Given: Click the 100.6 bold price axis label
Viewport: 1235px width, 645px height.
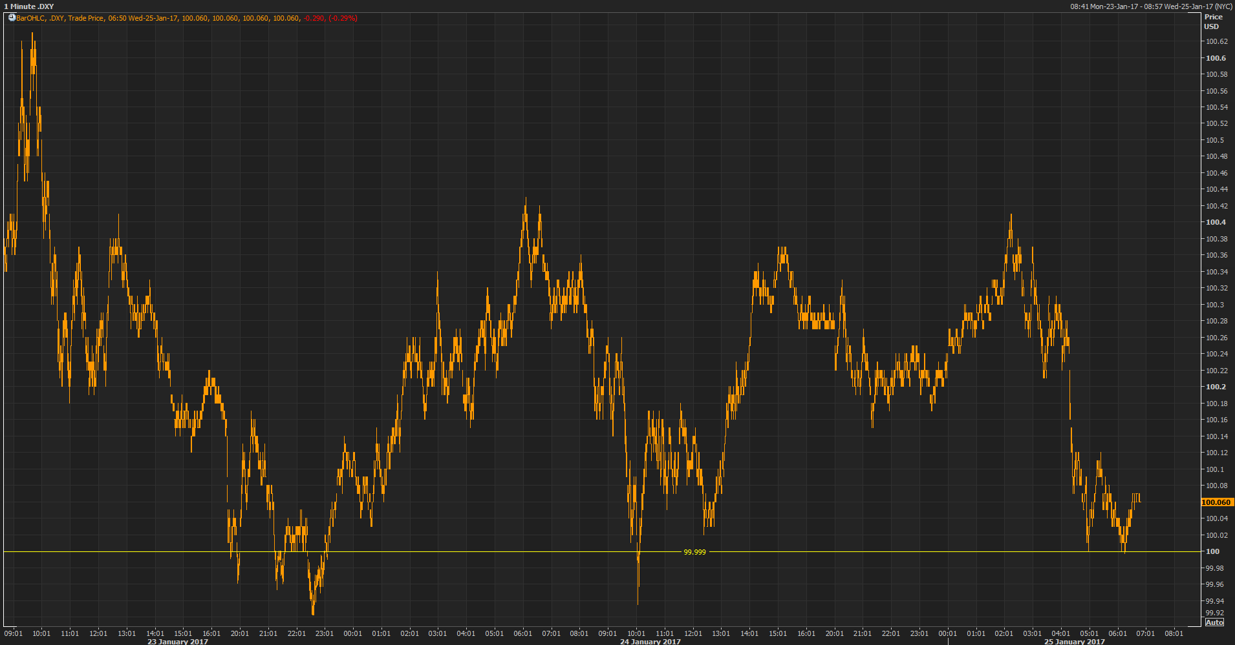Looking at the screenshot, I should [1216, 58].
